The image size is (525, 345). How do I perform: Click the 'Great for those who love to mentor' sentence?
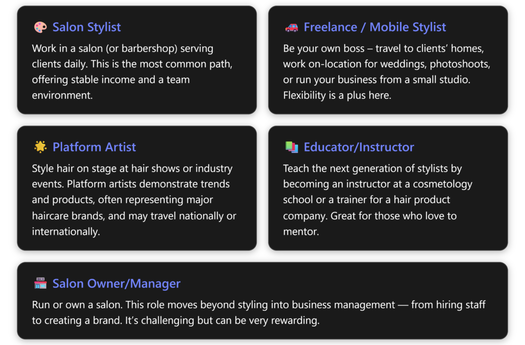394,216
